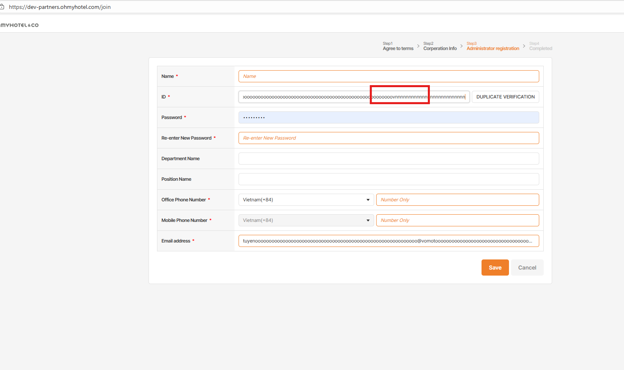The height and width of the screenshot is (370, 624).
Task: Go to Step2 Corperation Info
Action: click(440, 46)
